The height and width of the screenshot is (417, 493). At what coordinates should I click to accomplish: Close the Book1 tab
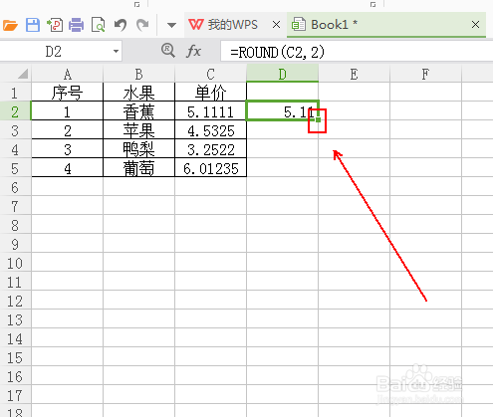475,24
